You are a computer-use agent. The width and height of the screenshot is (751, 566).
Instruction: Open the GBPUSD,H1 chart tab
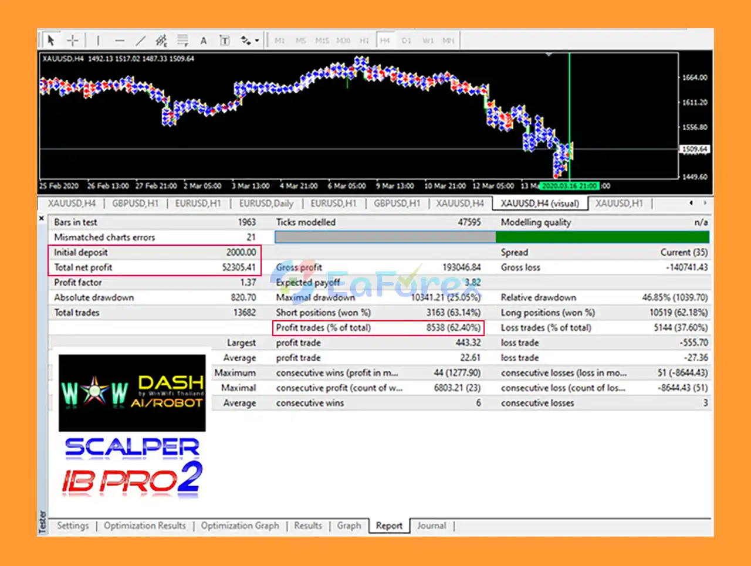(135, 204)
